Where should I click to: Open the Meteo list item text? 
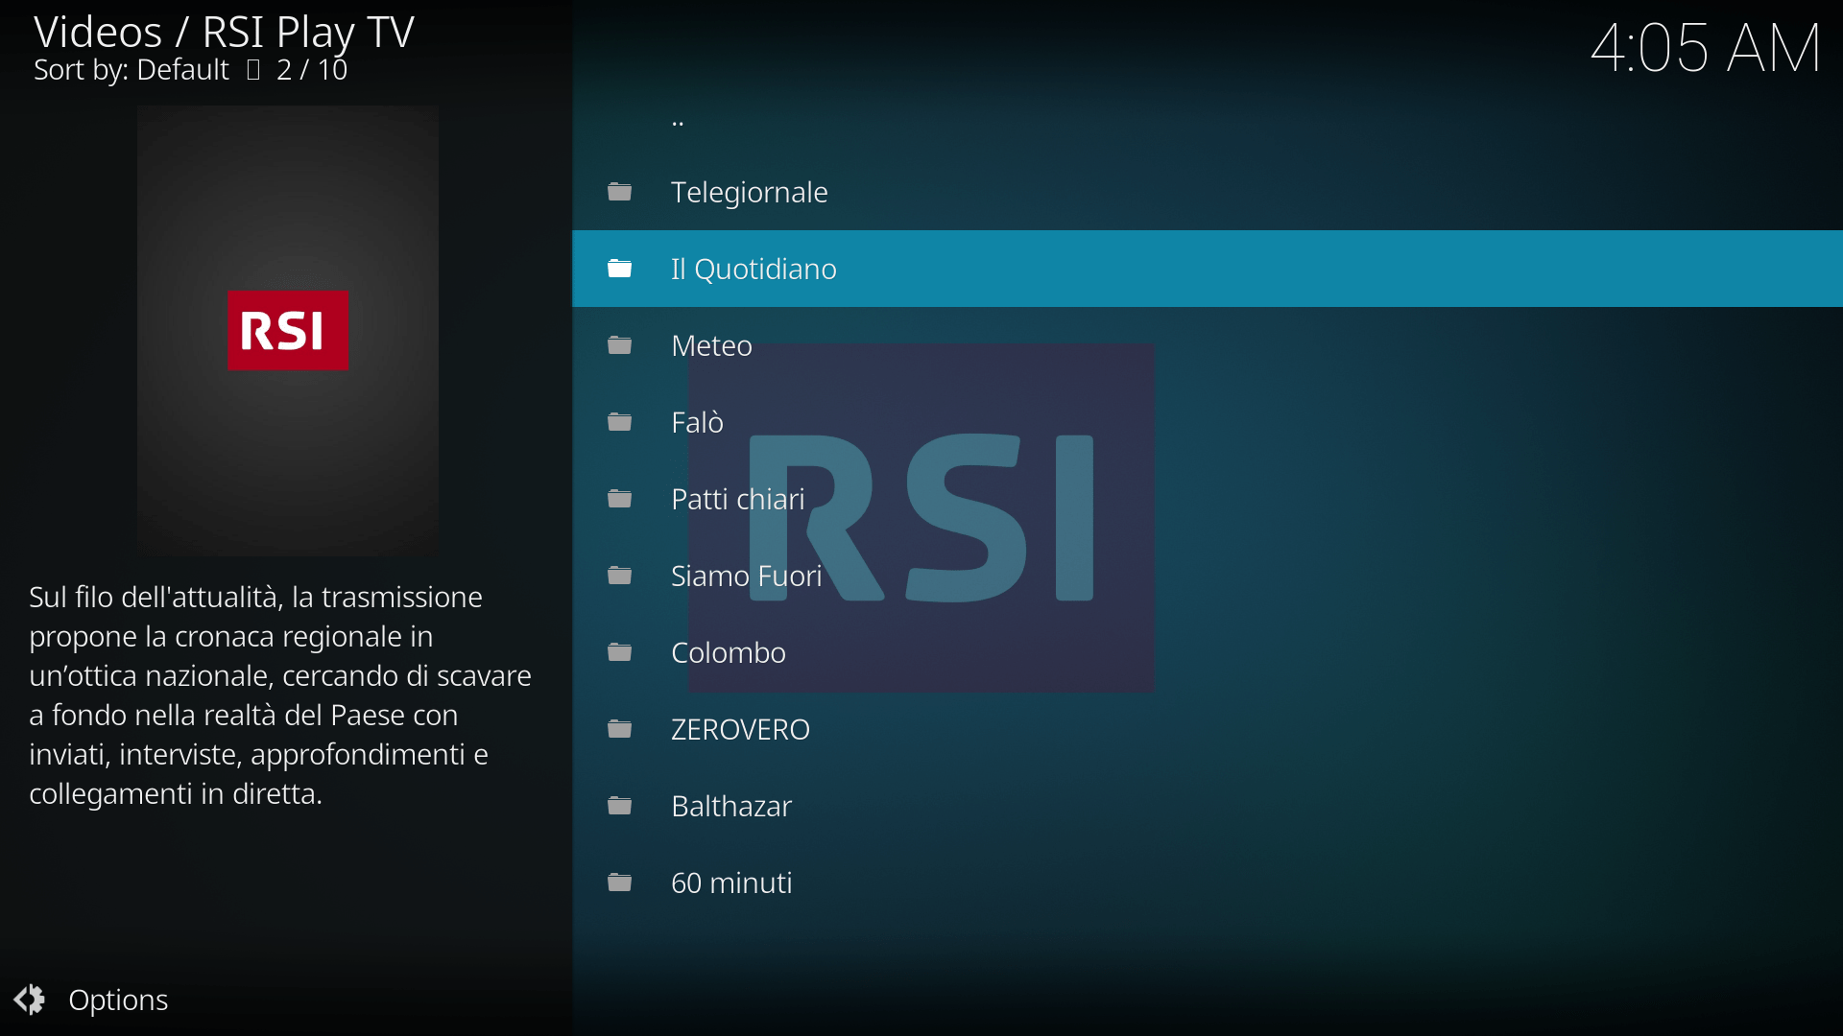[711, 345]
